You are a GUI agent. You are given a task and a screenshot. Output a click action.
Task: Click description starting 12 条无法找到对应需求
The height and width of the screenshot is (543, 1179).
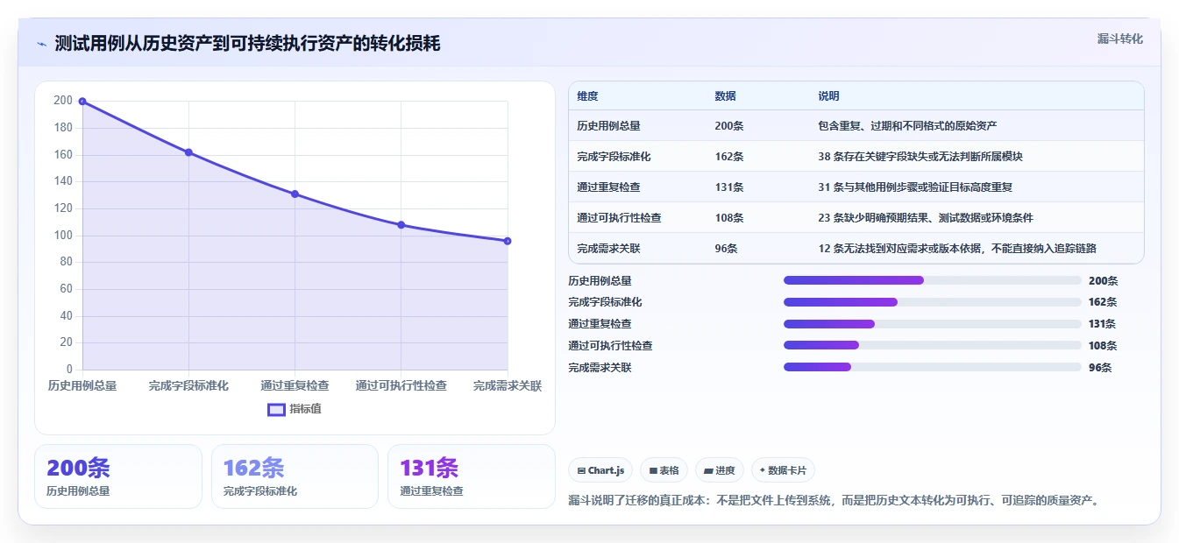(958, 249)
